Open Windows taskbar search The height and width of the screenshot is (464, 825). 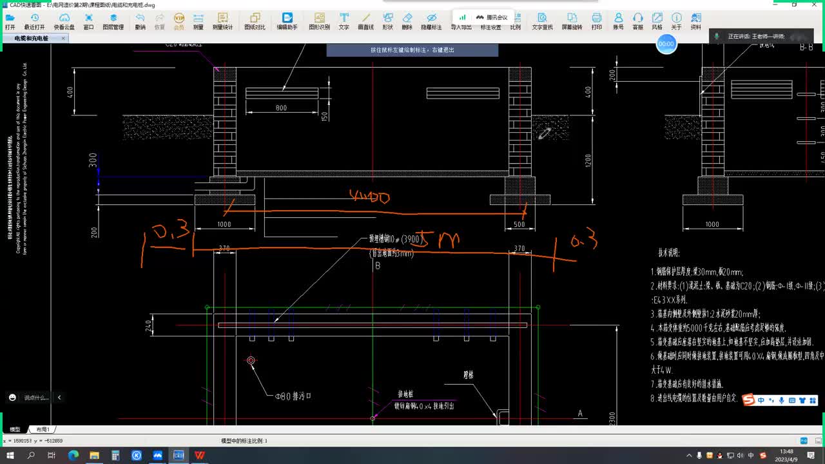tap(31, 456)
